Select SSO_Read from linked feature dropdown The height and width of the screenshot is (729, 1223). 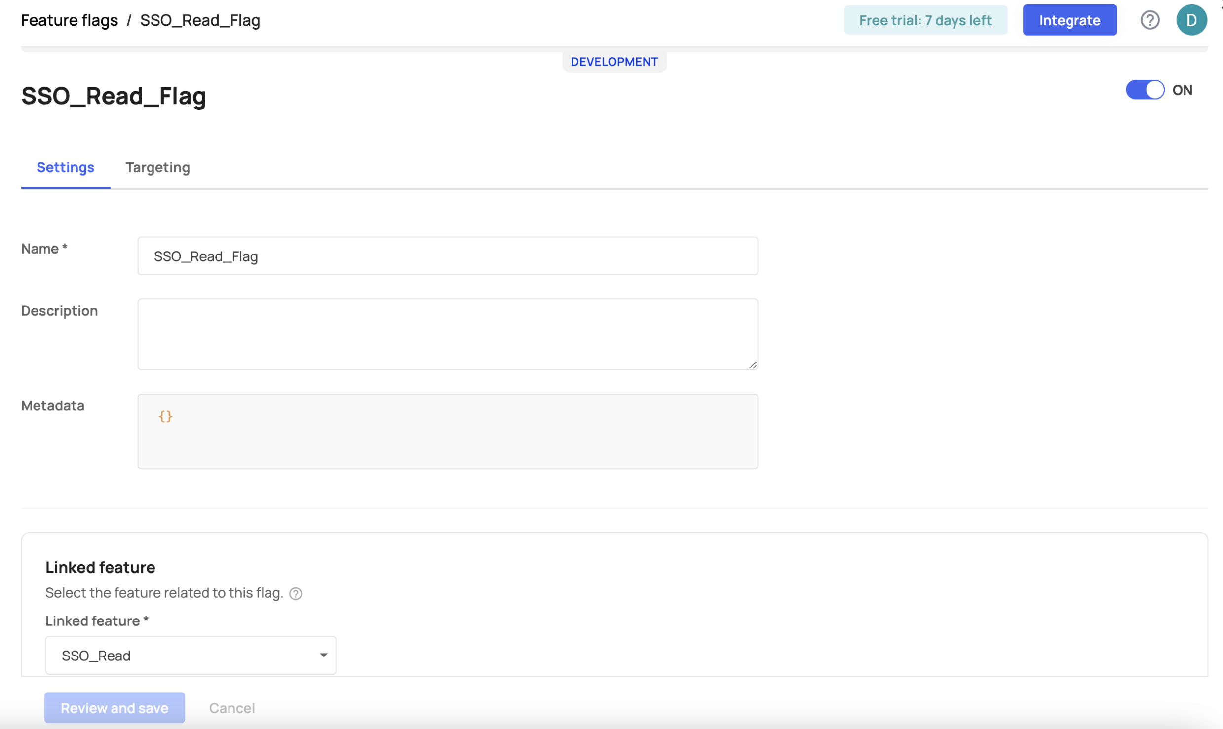coord(190,655)
